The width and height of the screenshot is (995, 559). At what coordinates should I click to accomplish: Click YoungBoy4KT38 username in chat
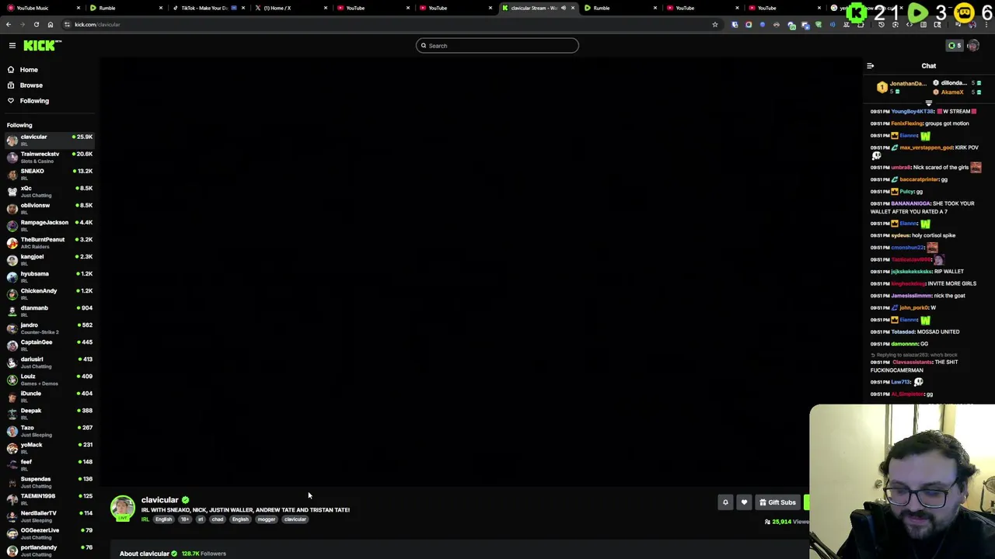click(913, 112)
